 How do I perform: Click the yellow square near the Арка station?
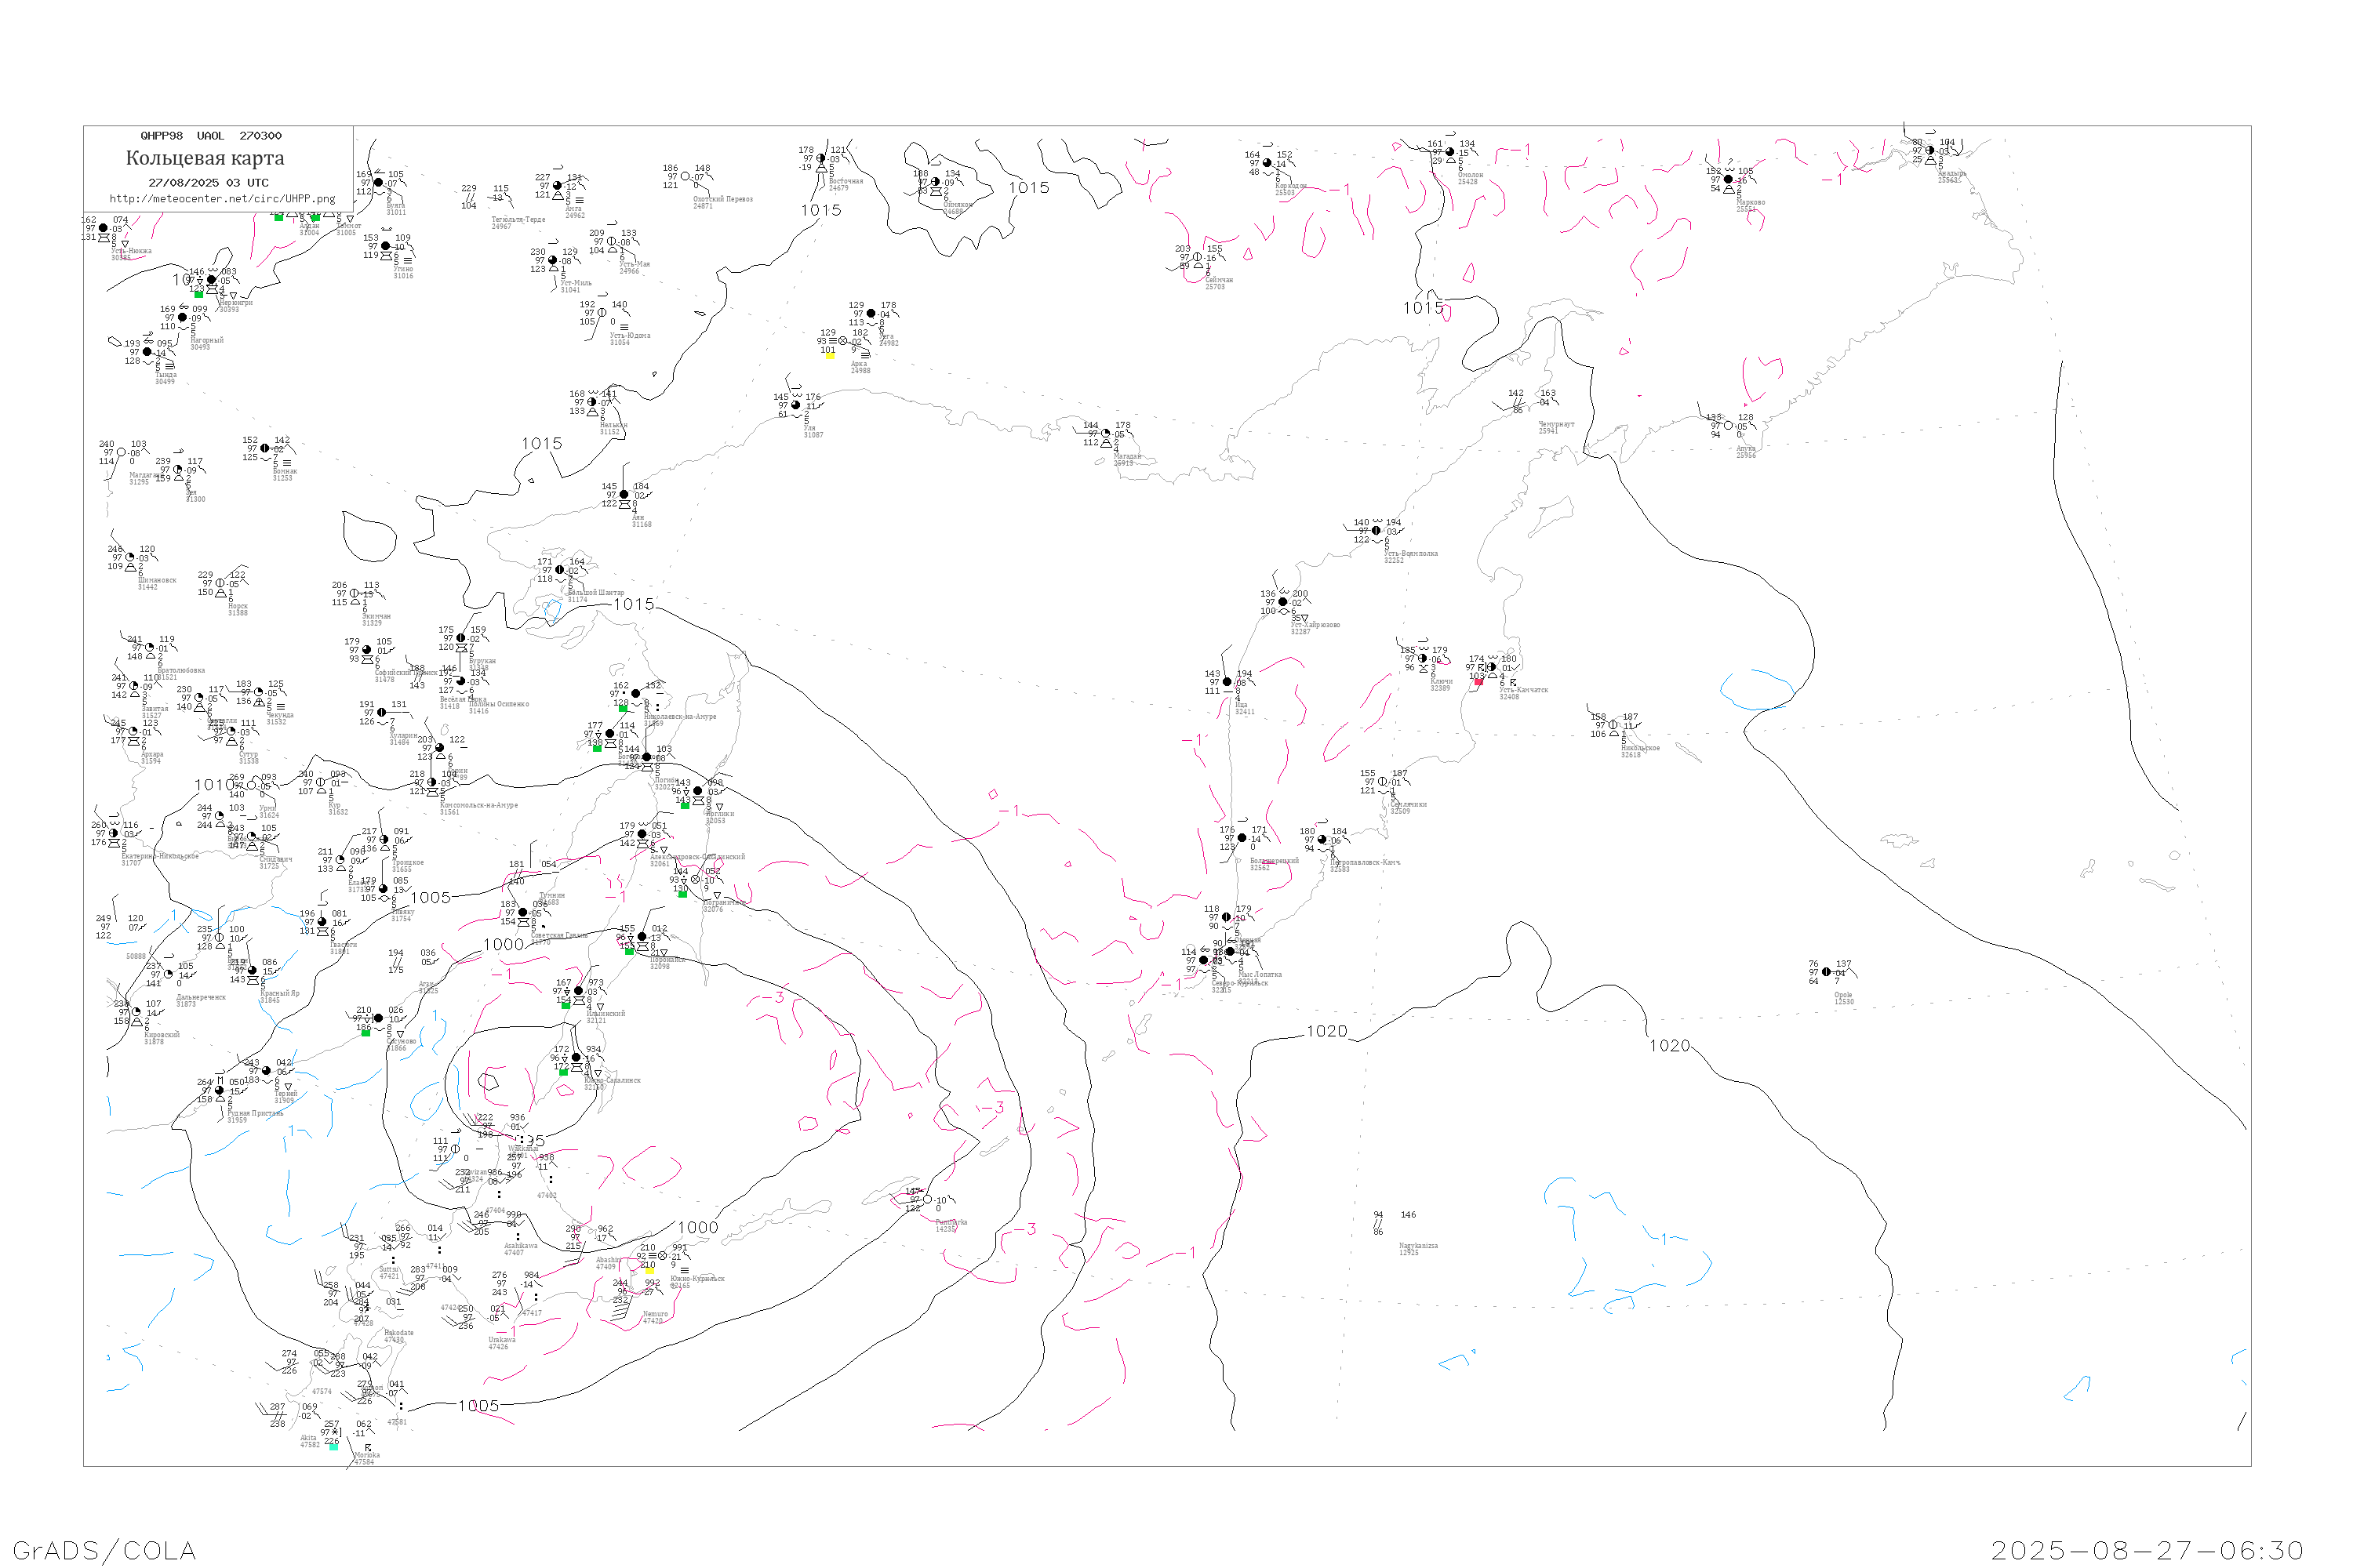[831, 355]
